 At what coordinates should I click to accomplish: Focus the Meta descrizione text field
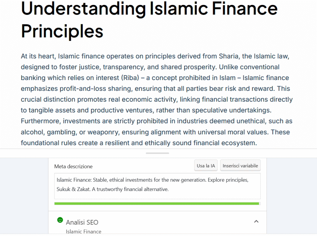point(157,186)
